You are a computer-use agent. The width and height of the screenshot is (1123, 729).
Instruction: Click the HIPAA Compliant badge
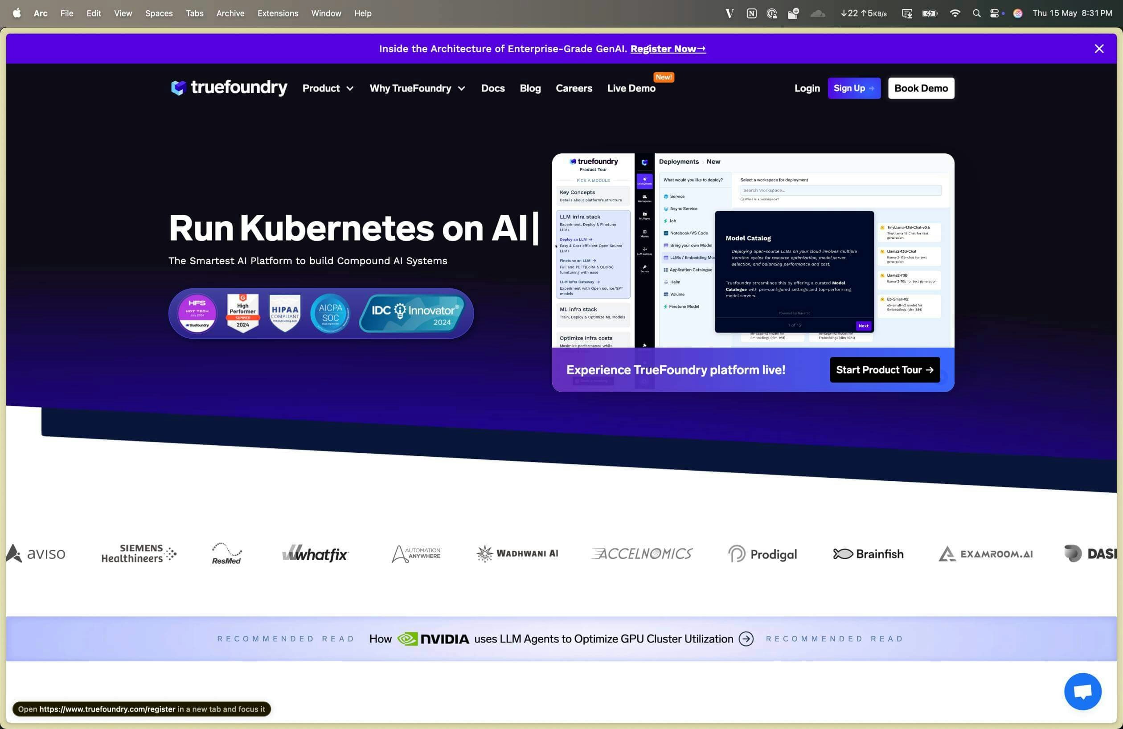285,313
